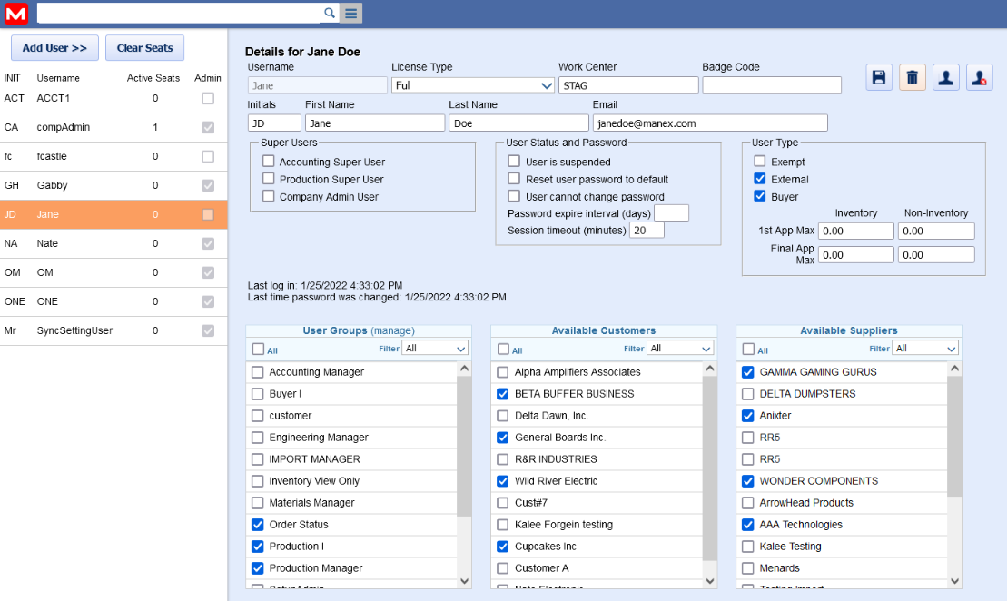Select Gabby user row
This screenshot has width=1007, height=601.
tap(114, 185)
